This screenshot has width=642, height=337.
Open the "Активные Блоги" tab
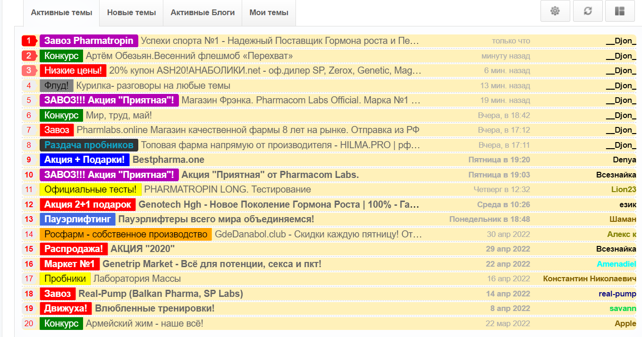point(202,13)
